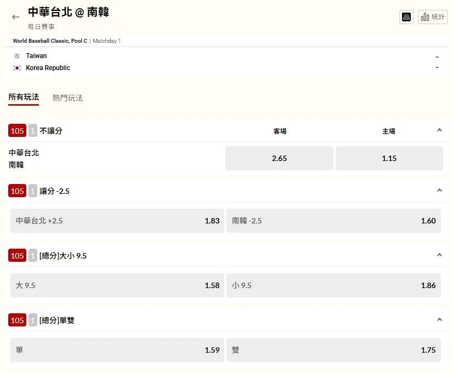The image size is (453, 373).
Task: Switch to the 熱門玩法 tab
Action: point(67,97)
